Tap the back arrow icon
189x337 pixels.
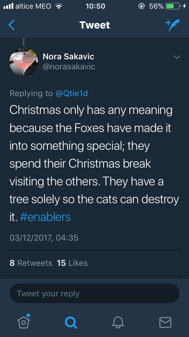[12, 25]
